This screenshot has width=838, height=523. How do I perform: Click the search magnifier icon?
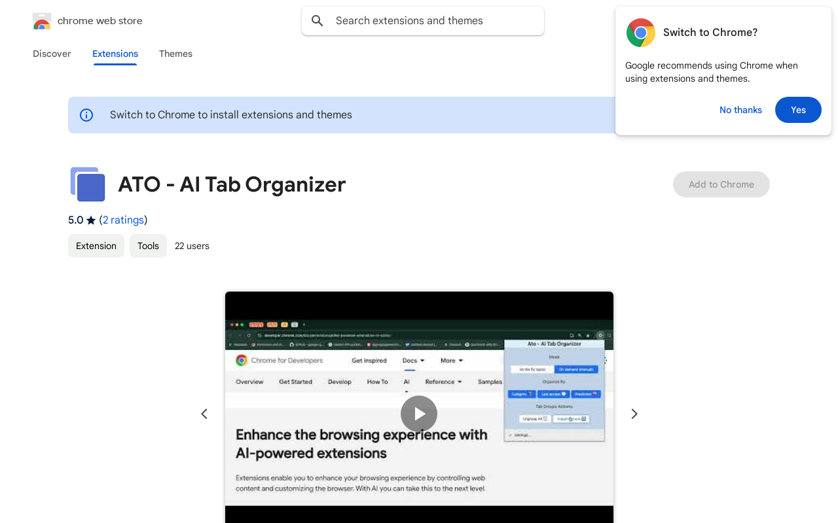(318, 21)
